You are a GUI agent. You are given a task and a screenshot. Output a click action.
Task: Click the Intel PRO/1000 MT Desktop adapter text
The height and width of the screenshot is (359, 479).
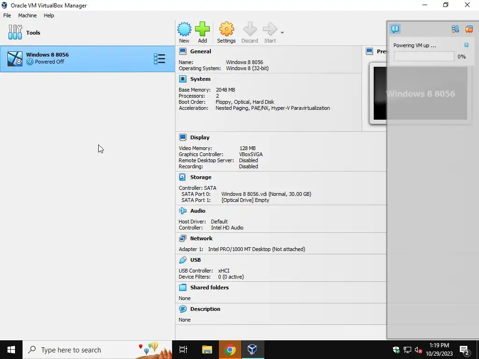point(257,249)
